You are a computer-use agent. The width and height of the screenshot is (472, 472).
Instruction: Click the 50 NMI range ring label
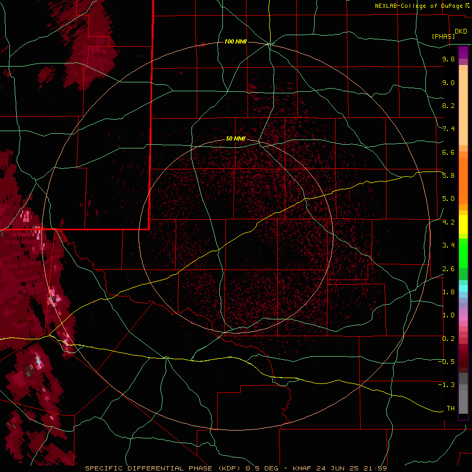(235, 138)
